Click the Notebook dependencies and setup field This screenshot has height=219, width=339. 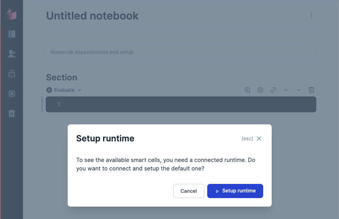181,52
